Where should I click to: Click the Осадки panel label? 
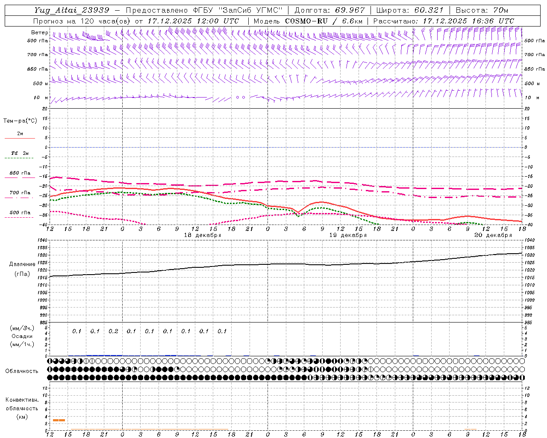point(22,336)
